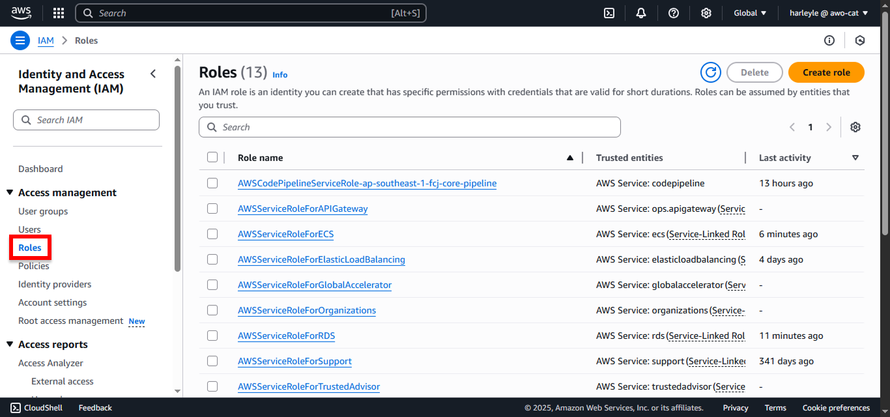Screen dimensions: 890x417
Task: Check the AWSServiceRoleForElasticLoadBalancing checkbox
Action: (212, 259)
